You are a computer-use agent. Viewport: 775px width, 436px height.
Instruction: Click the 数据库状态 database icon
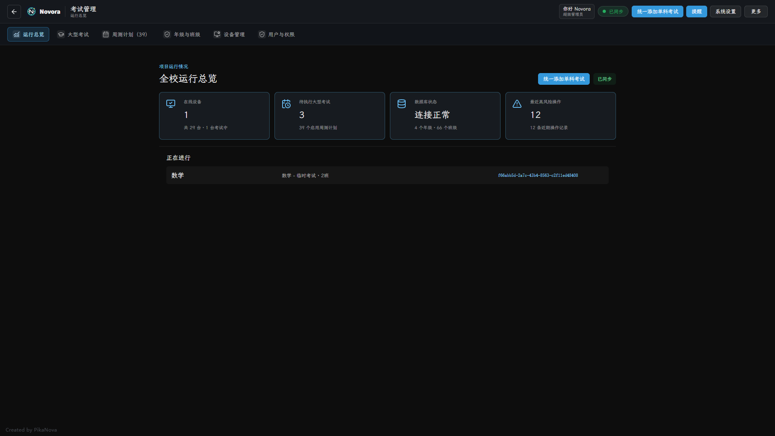(x=402, y=104)
